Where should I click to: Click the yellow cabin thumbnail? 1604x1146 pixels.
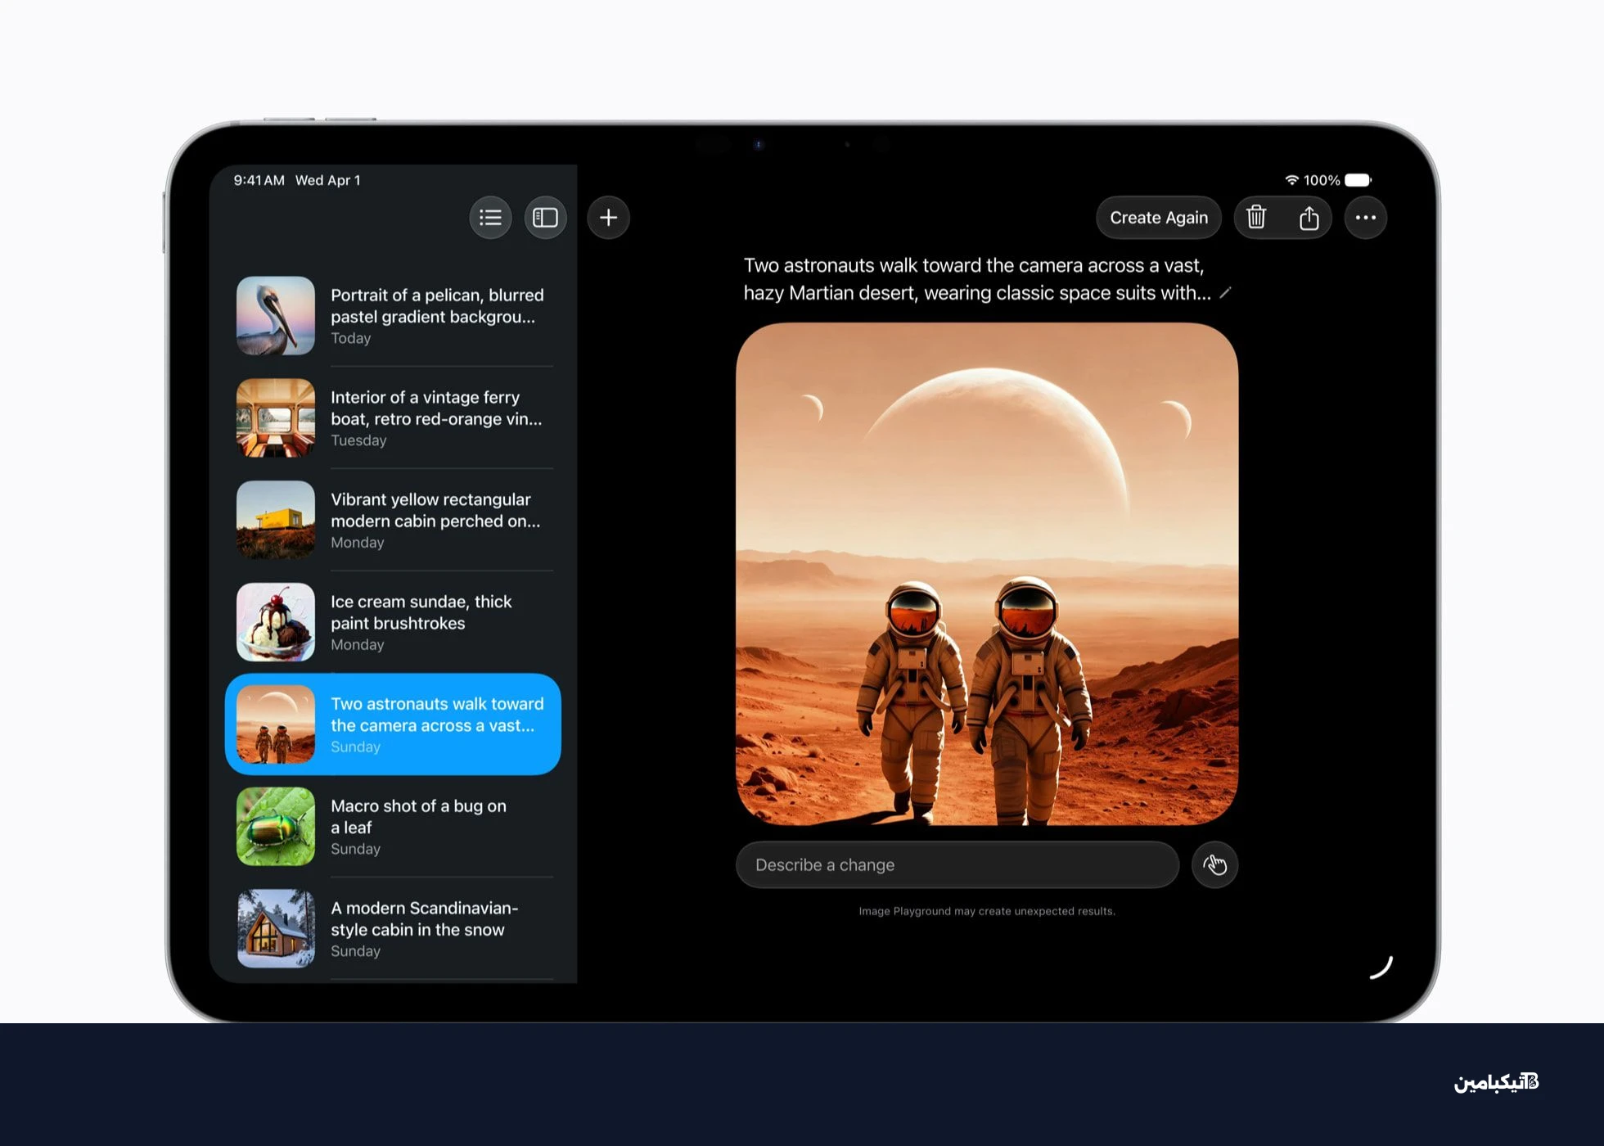[x=276, y=520]
